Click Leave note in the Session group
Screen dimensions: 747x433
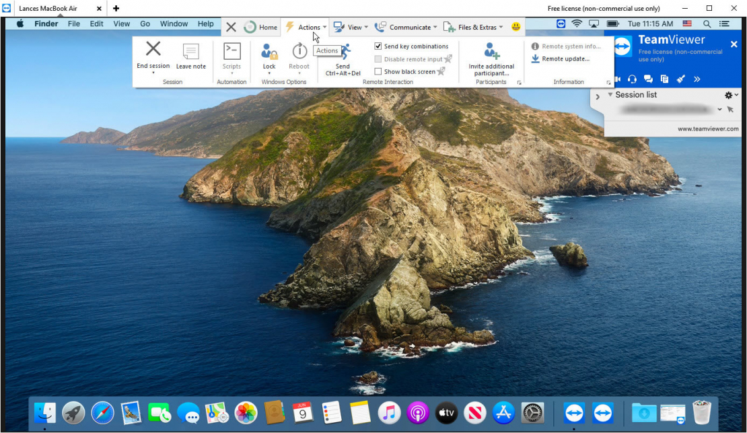tap(190, 57)
